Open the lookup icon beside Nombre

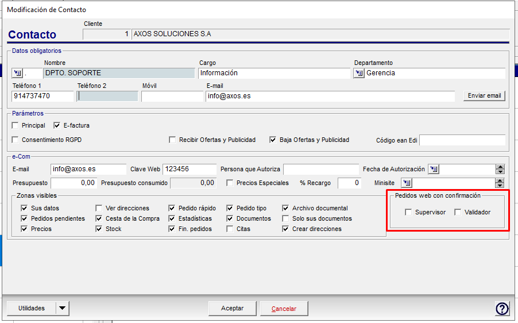(x=17, y=73)
